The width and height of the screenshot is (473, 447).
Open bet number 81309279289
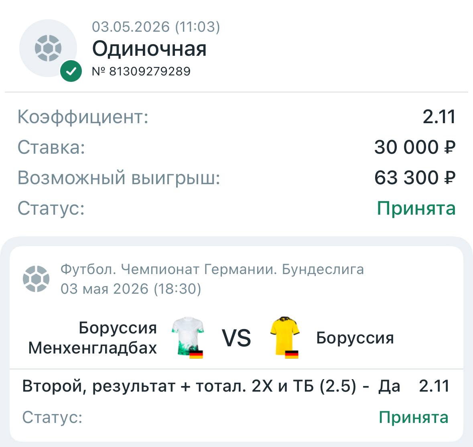[x=141, y=71]
